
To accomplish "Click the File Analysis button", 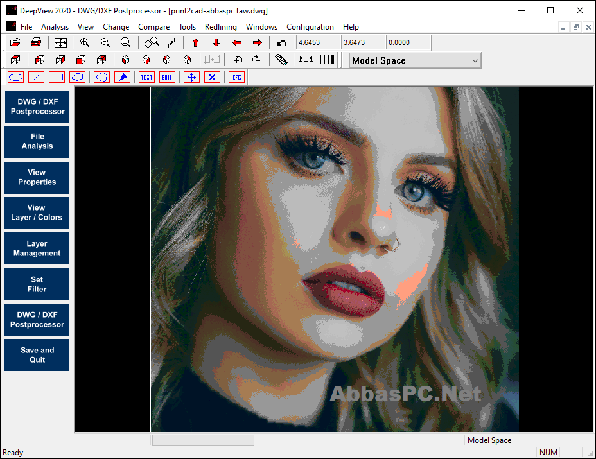I will [37, 141].
